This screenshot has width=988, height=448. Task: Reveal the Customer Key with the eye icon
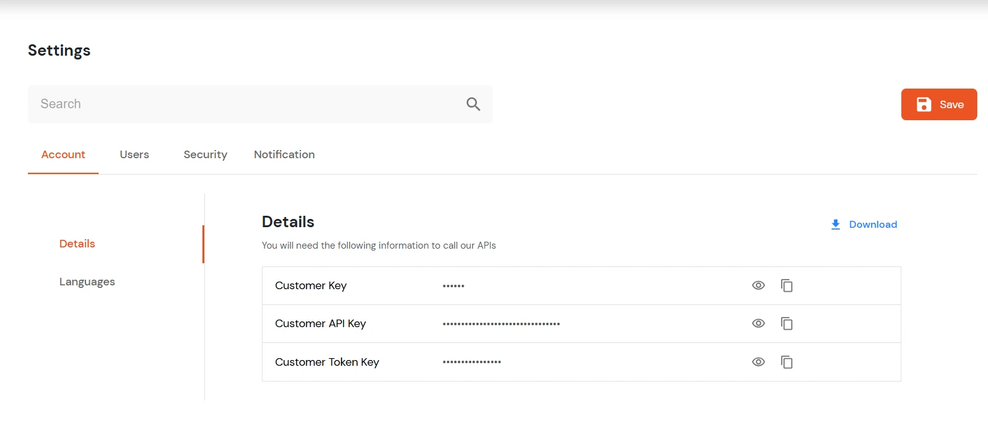(x=758, y=285)
